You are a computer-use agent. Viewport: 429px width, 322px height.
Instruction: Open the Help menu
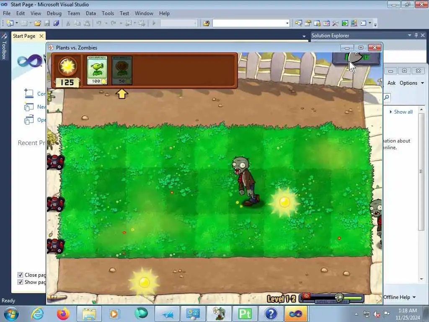(x=164, y=13)
